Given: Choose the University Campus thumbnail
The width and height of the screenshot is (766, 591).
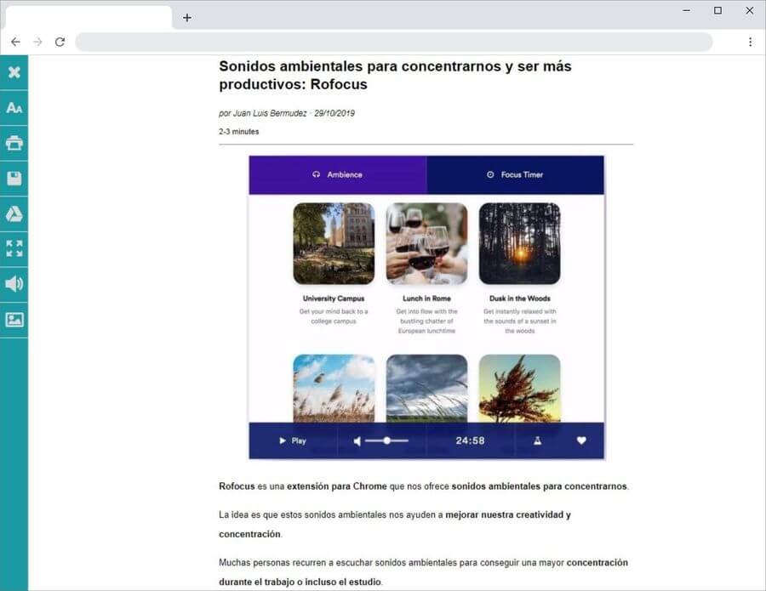Looking at the screenshot, I should (x=334, y=243).
